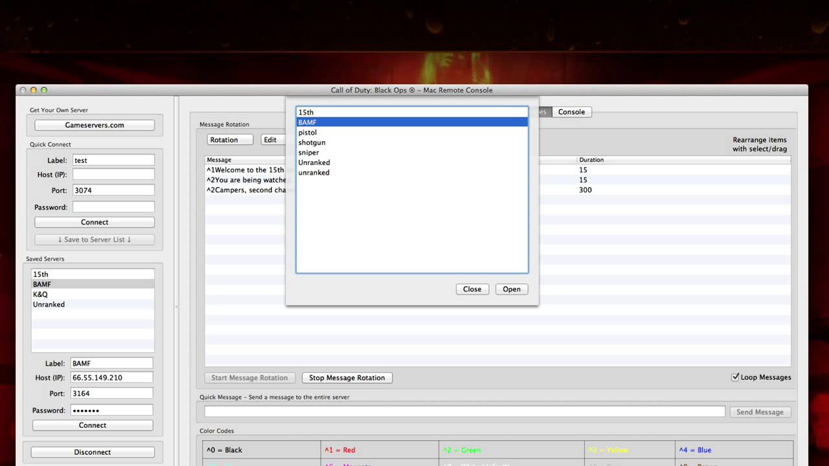Select 'shotgun' in the rotation list
829x466 pixels.
pos(312,142)
